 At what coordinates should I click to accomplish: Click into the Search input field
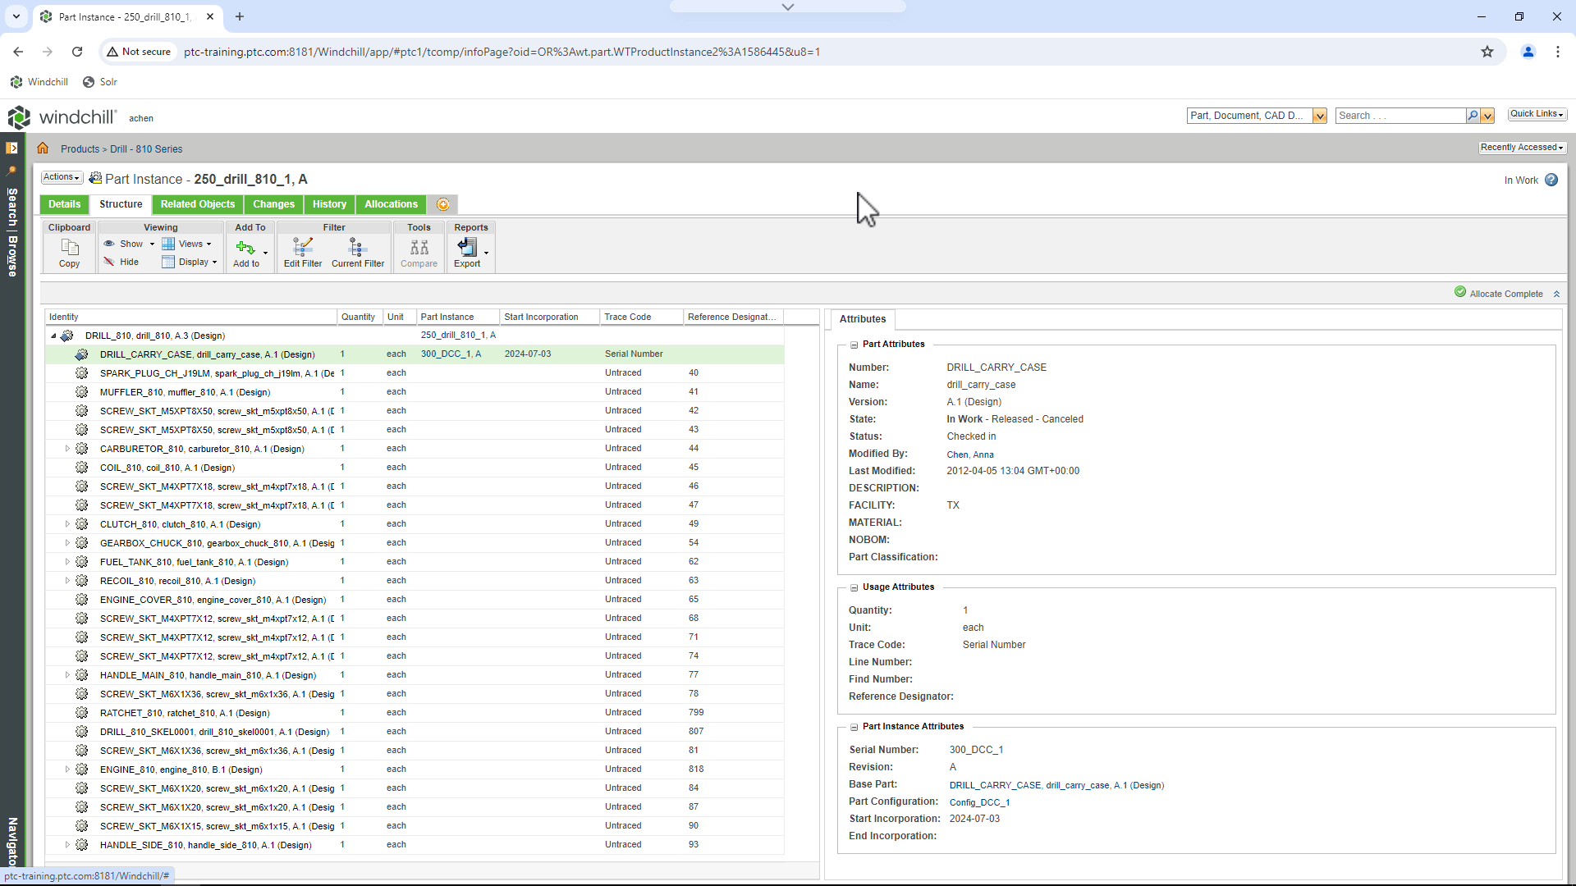[1400, 116]
